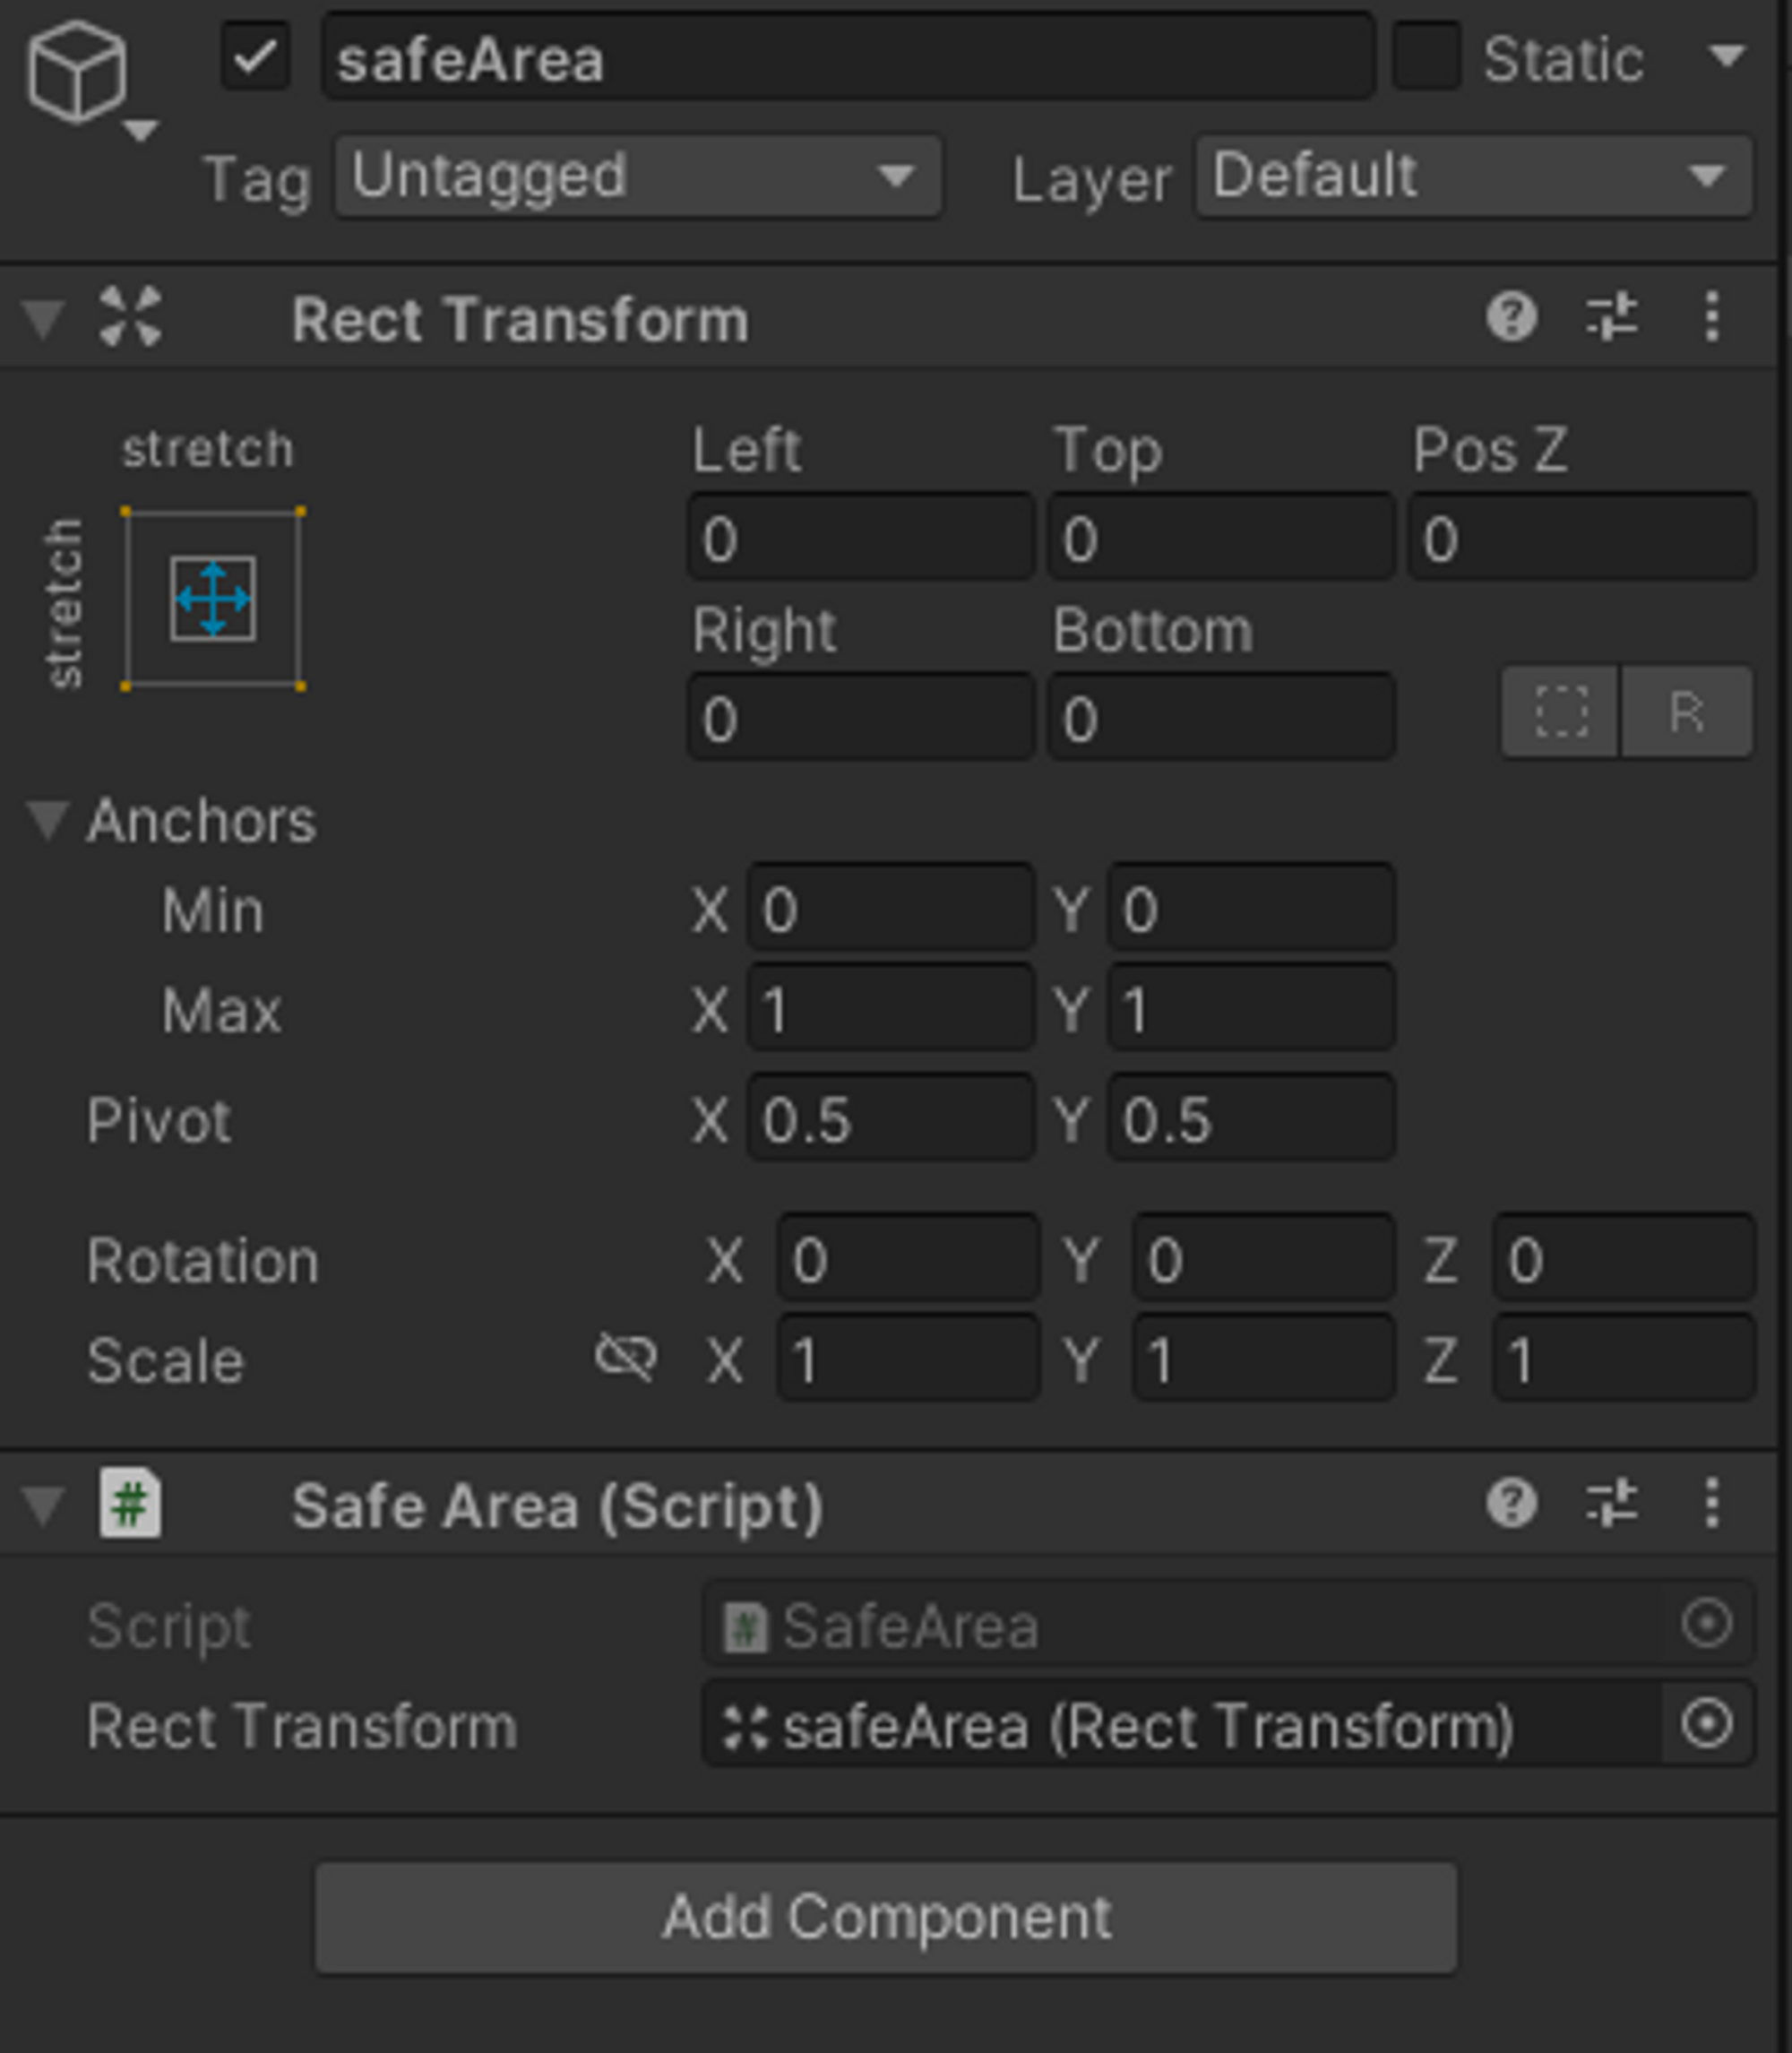Click the GameObject cube icon
This screenshot has width=1792, height=2053.
tap(76, 72)
